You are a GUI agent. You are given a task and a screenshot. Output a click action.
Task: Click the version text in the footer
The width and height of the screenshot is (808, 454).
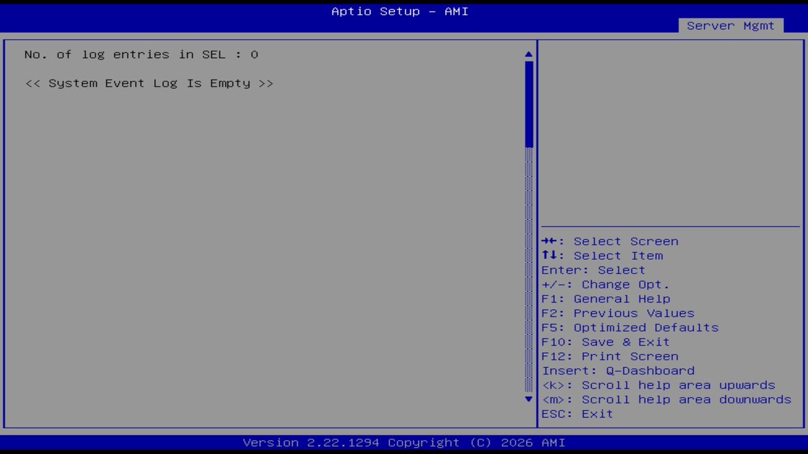click(x=400, y=442)
